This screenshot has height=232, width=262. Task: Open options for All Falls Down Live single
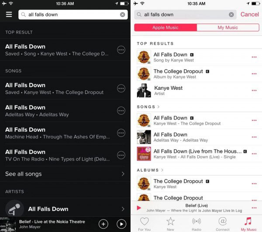point(254,154)
